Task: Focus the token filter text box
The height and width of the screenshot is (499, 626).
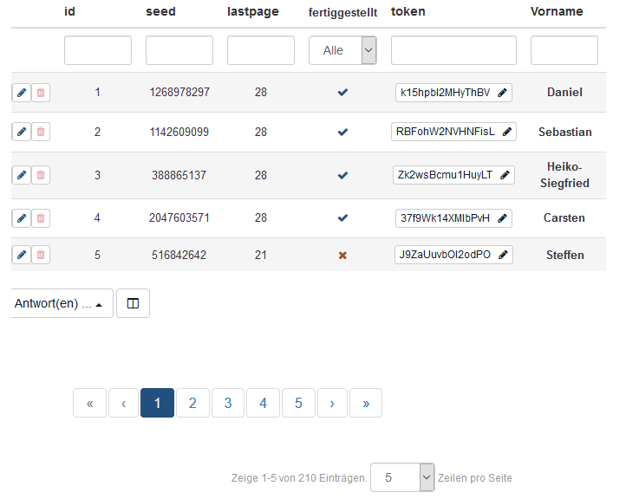Action: click(453, 50)
